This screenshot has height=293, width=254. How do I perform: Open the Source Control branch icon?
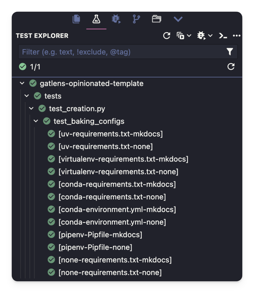(136, 19)
